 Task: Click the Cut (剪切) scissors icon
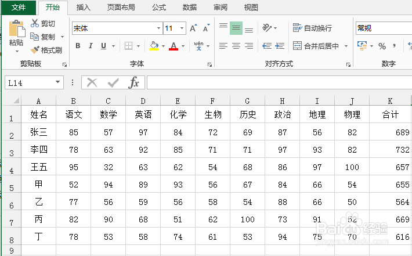(x=34, y=23)
